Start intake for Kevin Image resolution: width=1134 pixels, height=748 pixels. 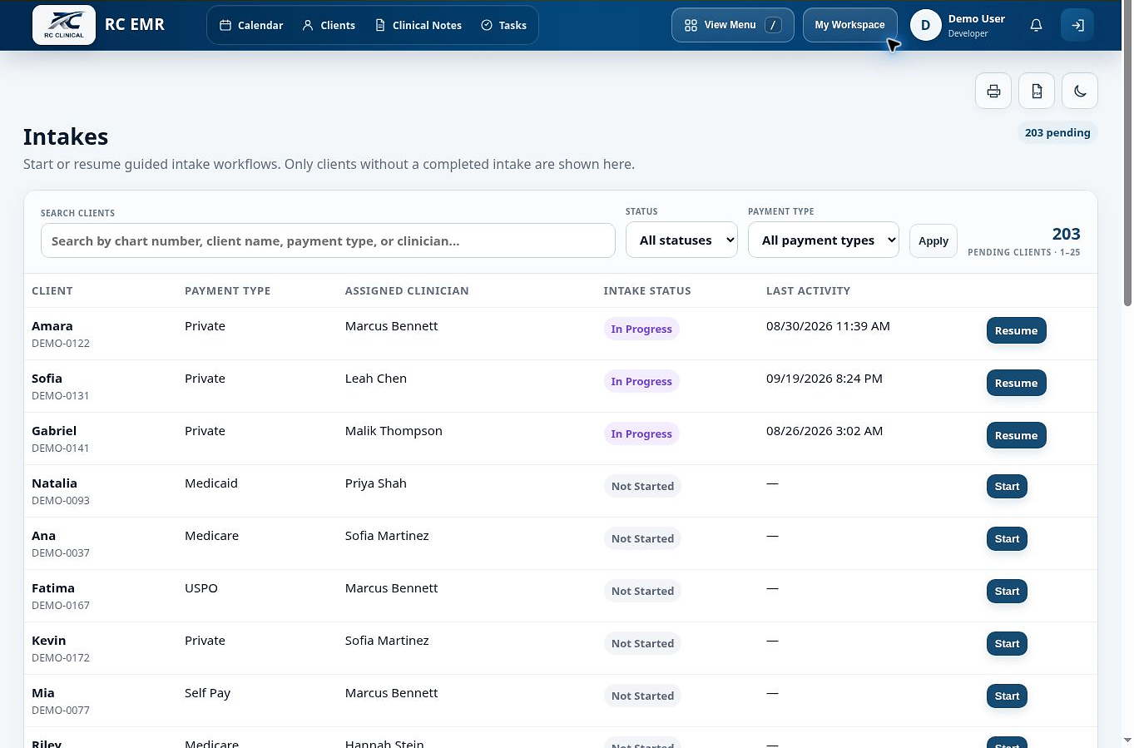pos(1007,643)
